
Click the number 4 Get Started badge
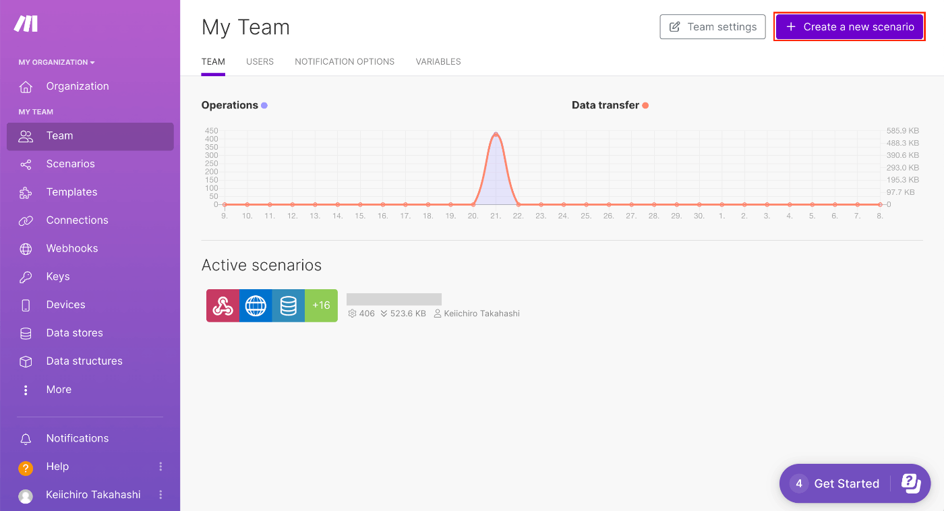coord(799,483)
